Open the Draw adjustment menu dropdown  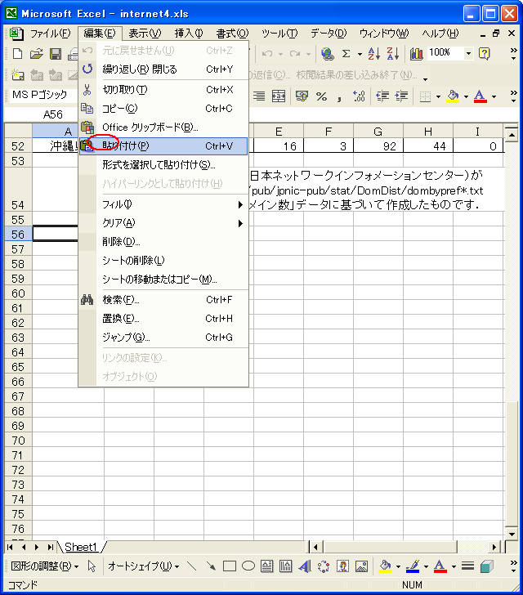pos(45,566)
